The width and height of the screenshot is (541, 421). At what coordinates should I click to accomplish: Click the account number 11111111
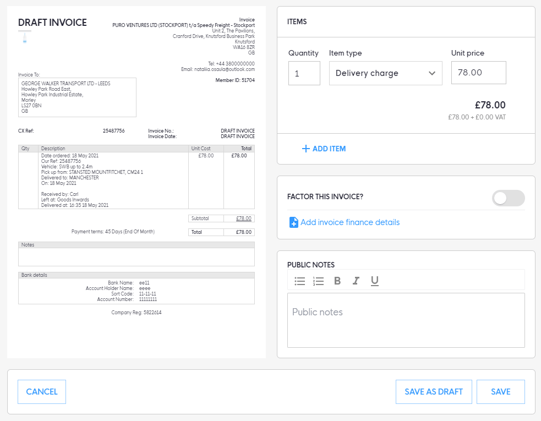tap(147, 299)
